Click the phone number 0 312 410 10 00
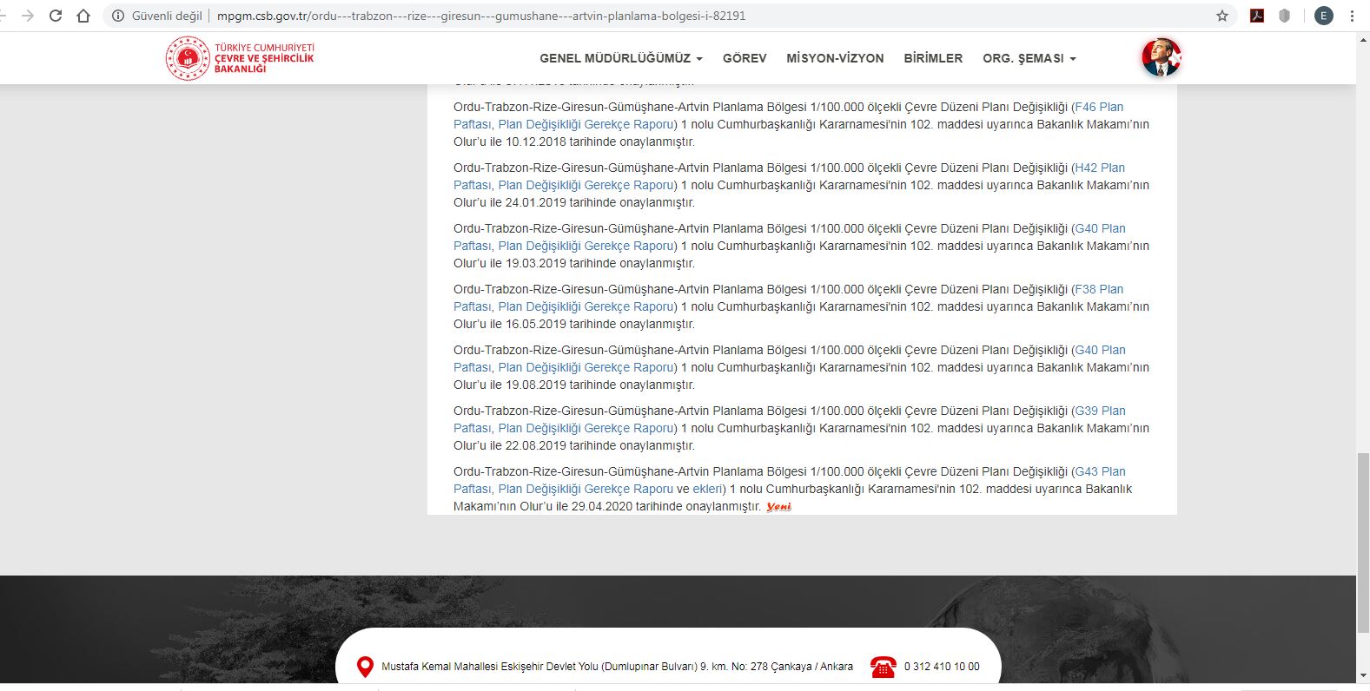 942,667
